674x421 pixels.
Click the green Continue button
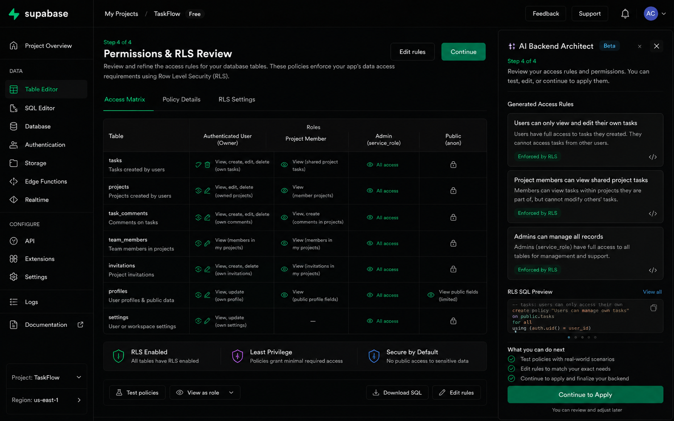[463, 52]
